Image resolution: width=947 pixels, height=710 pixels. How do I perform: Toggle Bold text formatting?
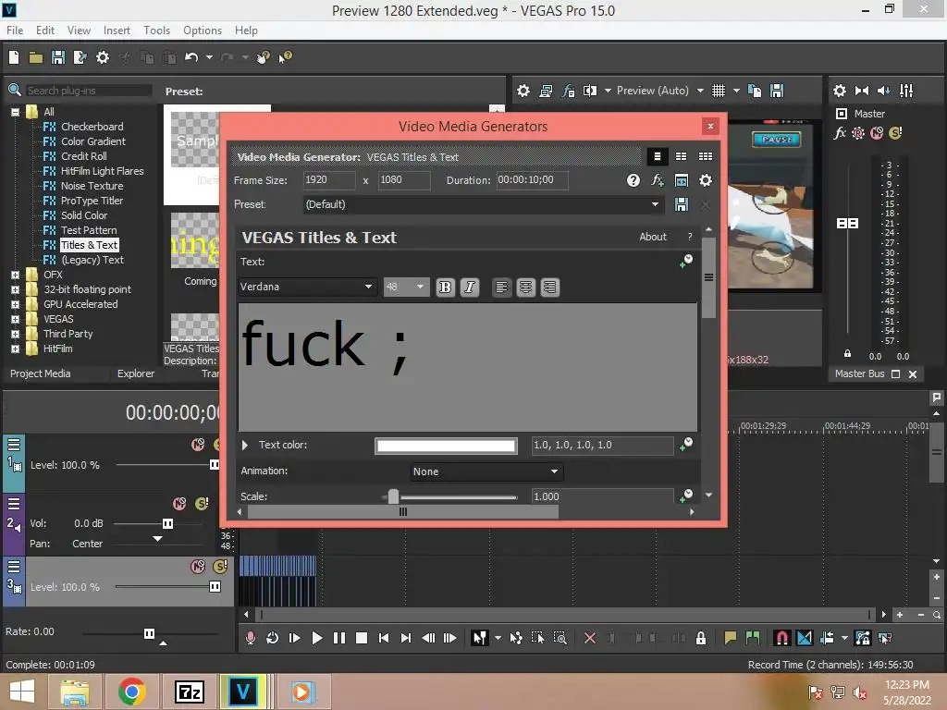(x=445, y=288)
